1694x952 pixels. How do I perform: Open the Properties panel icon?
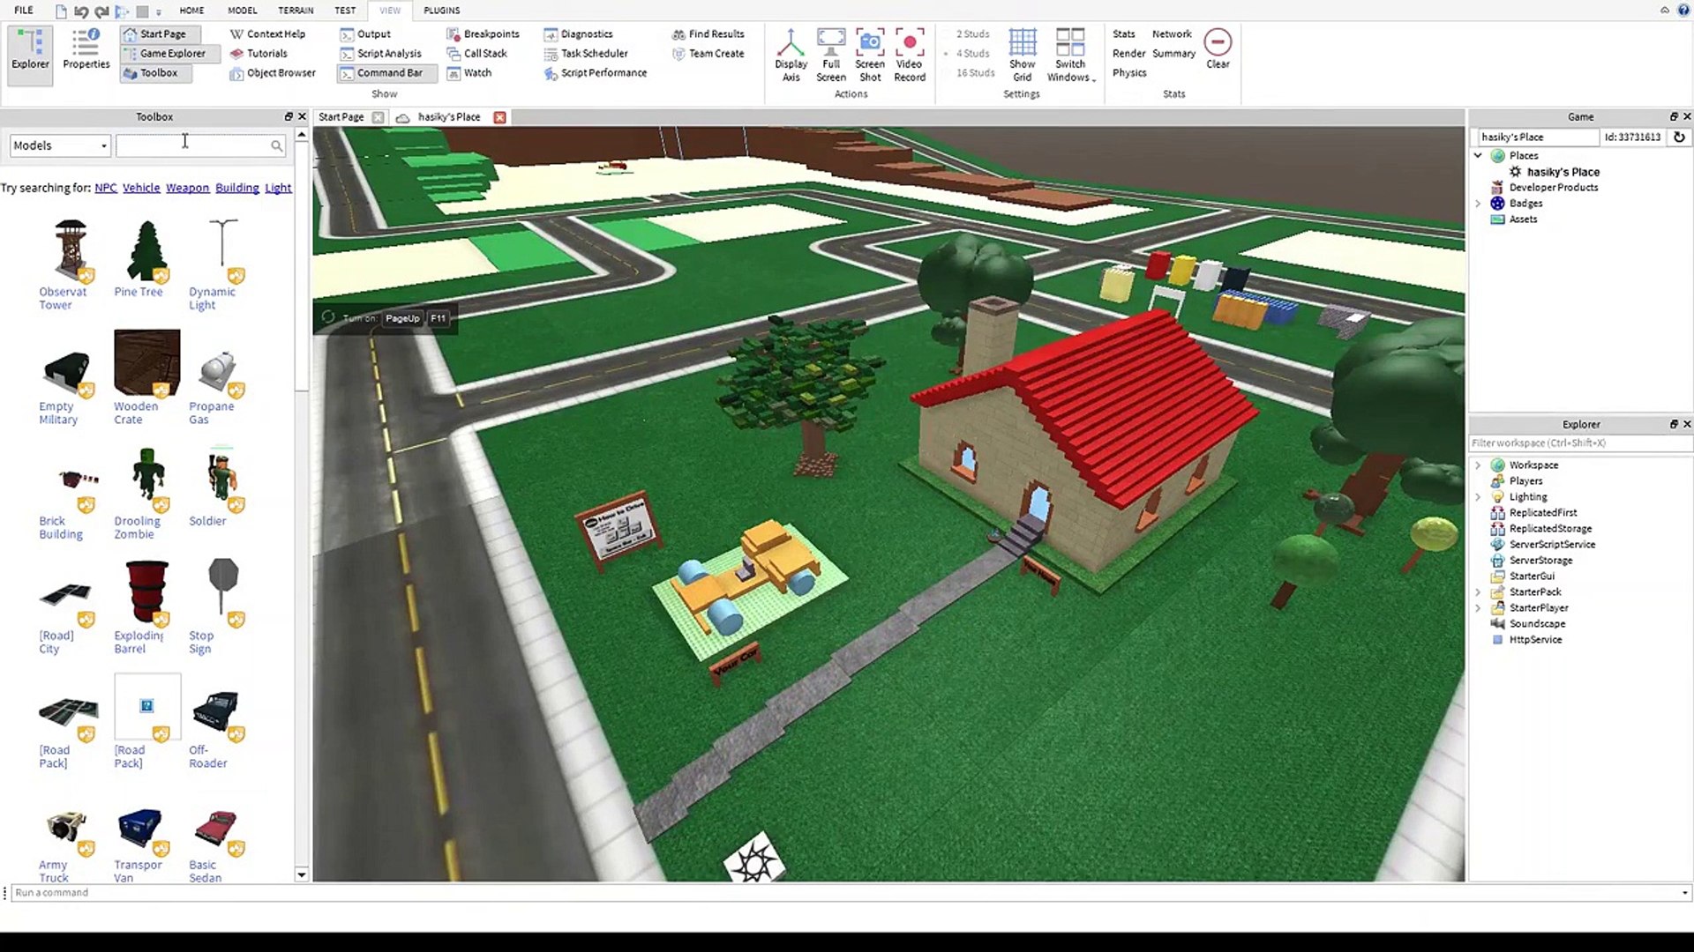point(86,48)
